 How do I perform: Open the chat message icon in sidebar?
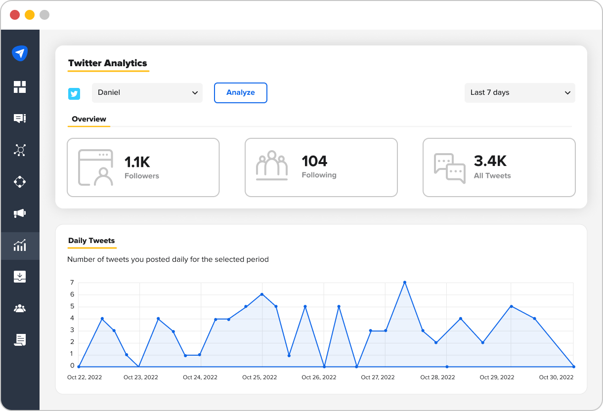click(x=20, y=119)
